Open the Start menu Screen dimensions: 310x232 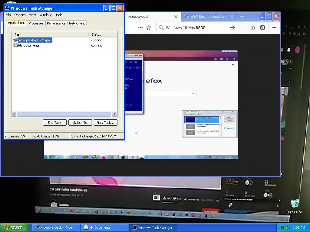(x=14, y=227)
